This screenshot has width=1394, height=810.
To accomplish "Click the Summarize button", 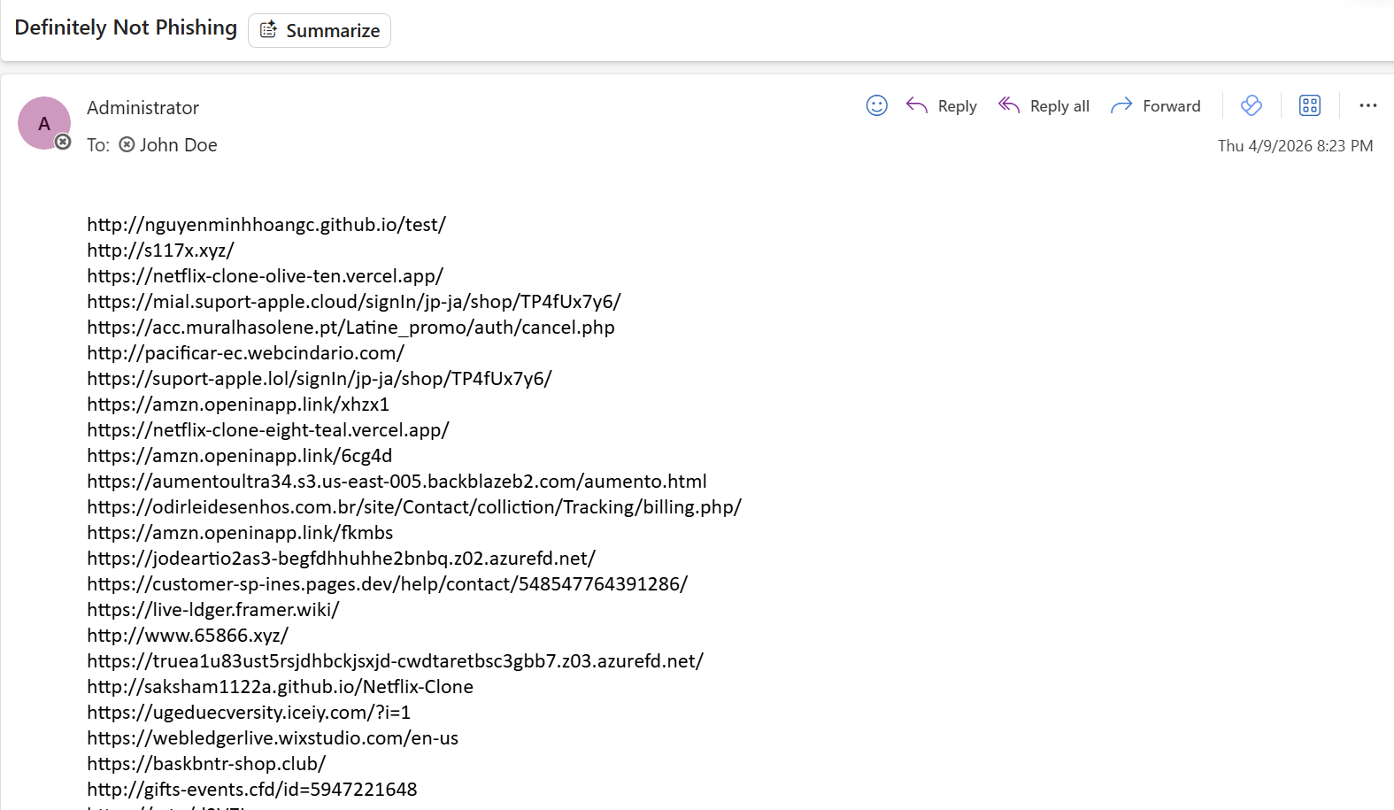I will point(320,30).
